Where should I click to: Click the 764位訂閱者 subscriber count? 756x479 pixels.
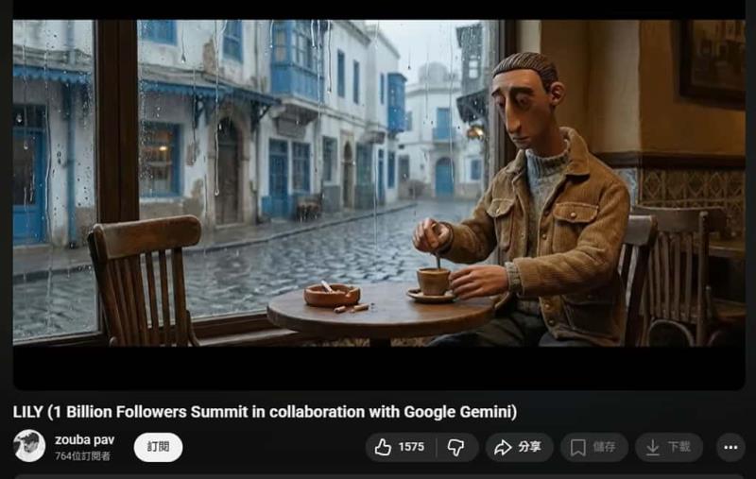(x=82, y=456)
